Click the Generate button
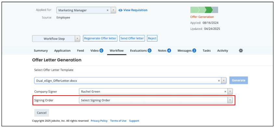 point(239,80)
